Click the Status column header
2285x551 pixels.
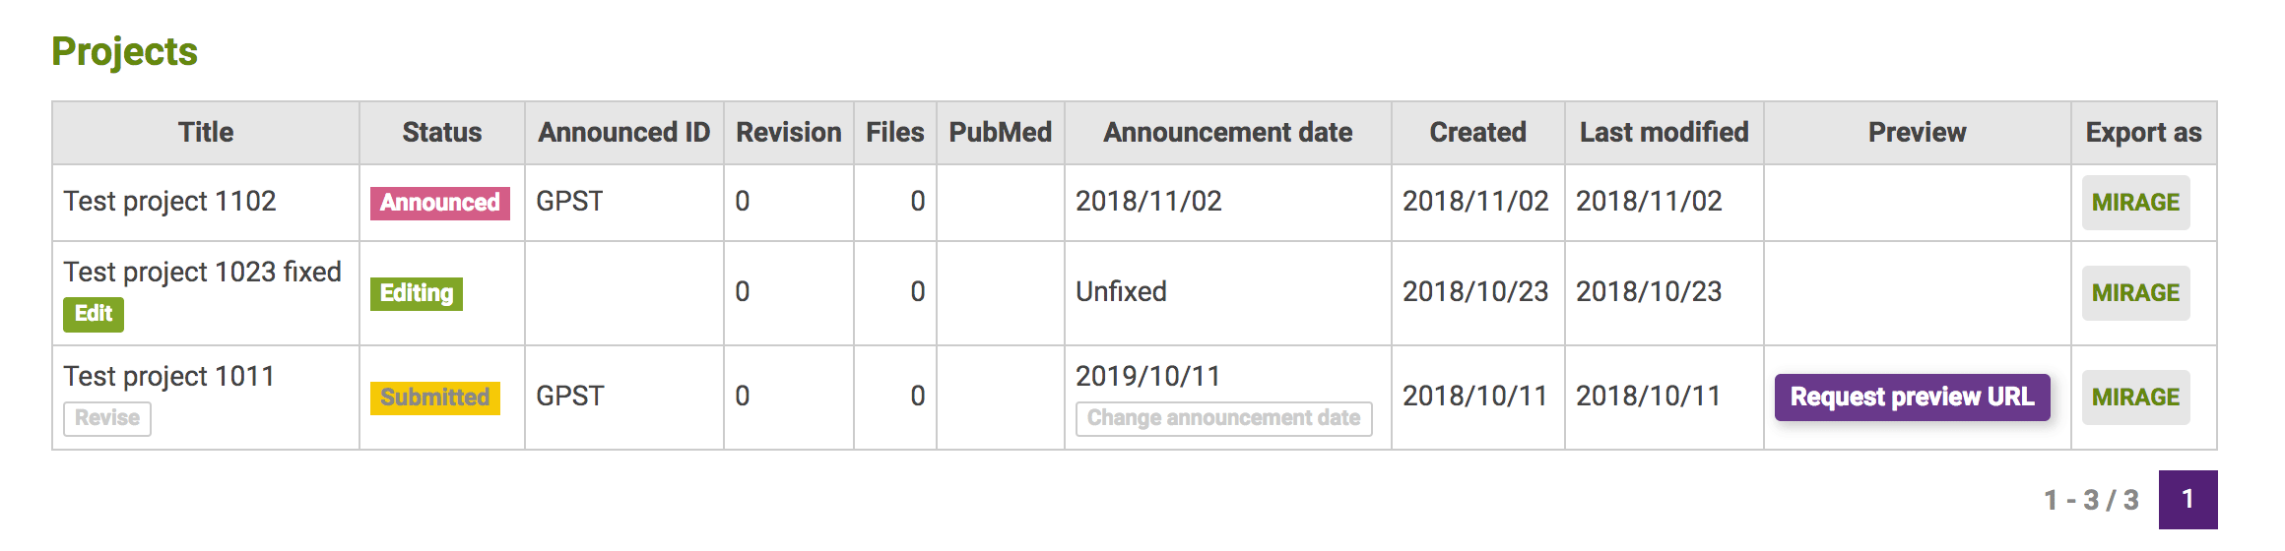[x=441, y=133]
